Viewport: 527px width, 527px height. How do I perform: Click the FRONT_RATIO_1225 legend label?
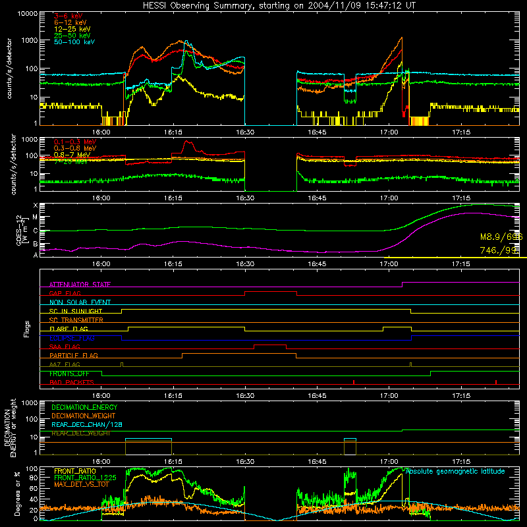point(85,478)
